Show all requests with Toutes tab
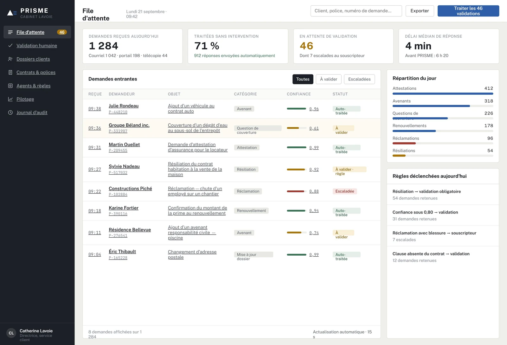The image size is (507, 345). click(303, 79)
